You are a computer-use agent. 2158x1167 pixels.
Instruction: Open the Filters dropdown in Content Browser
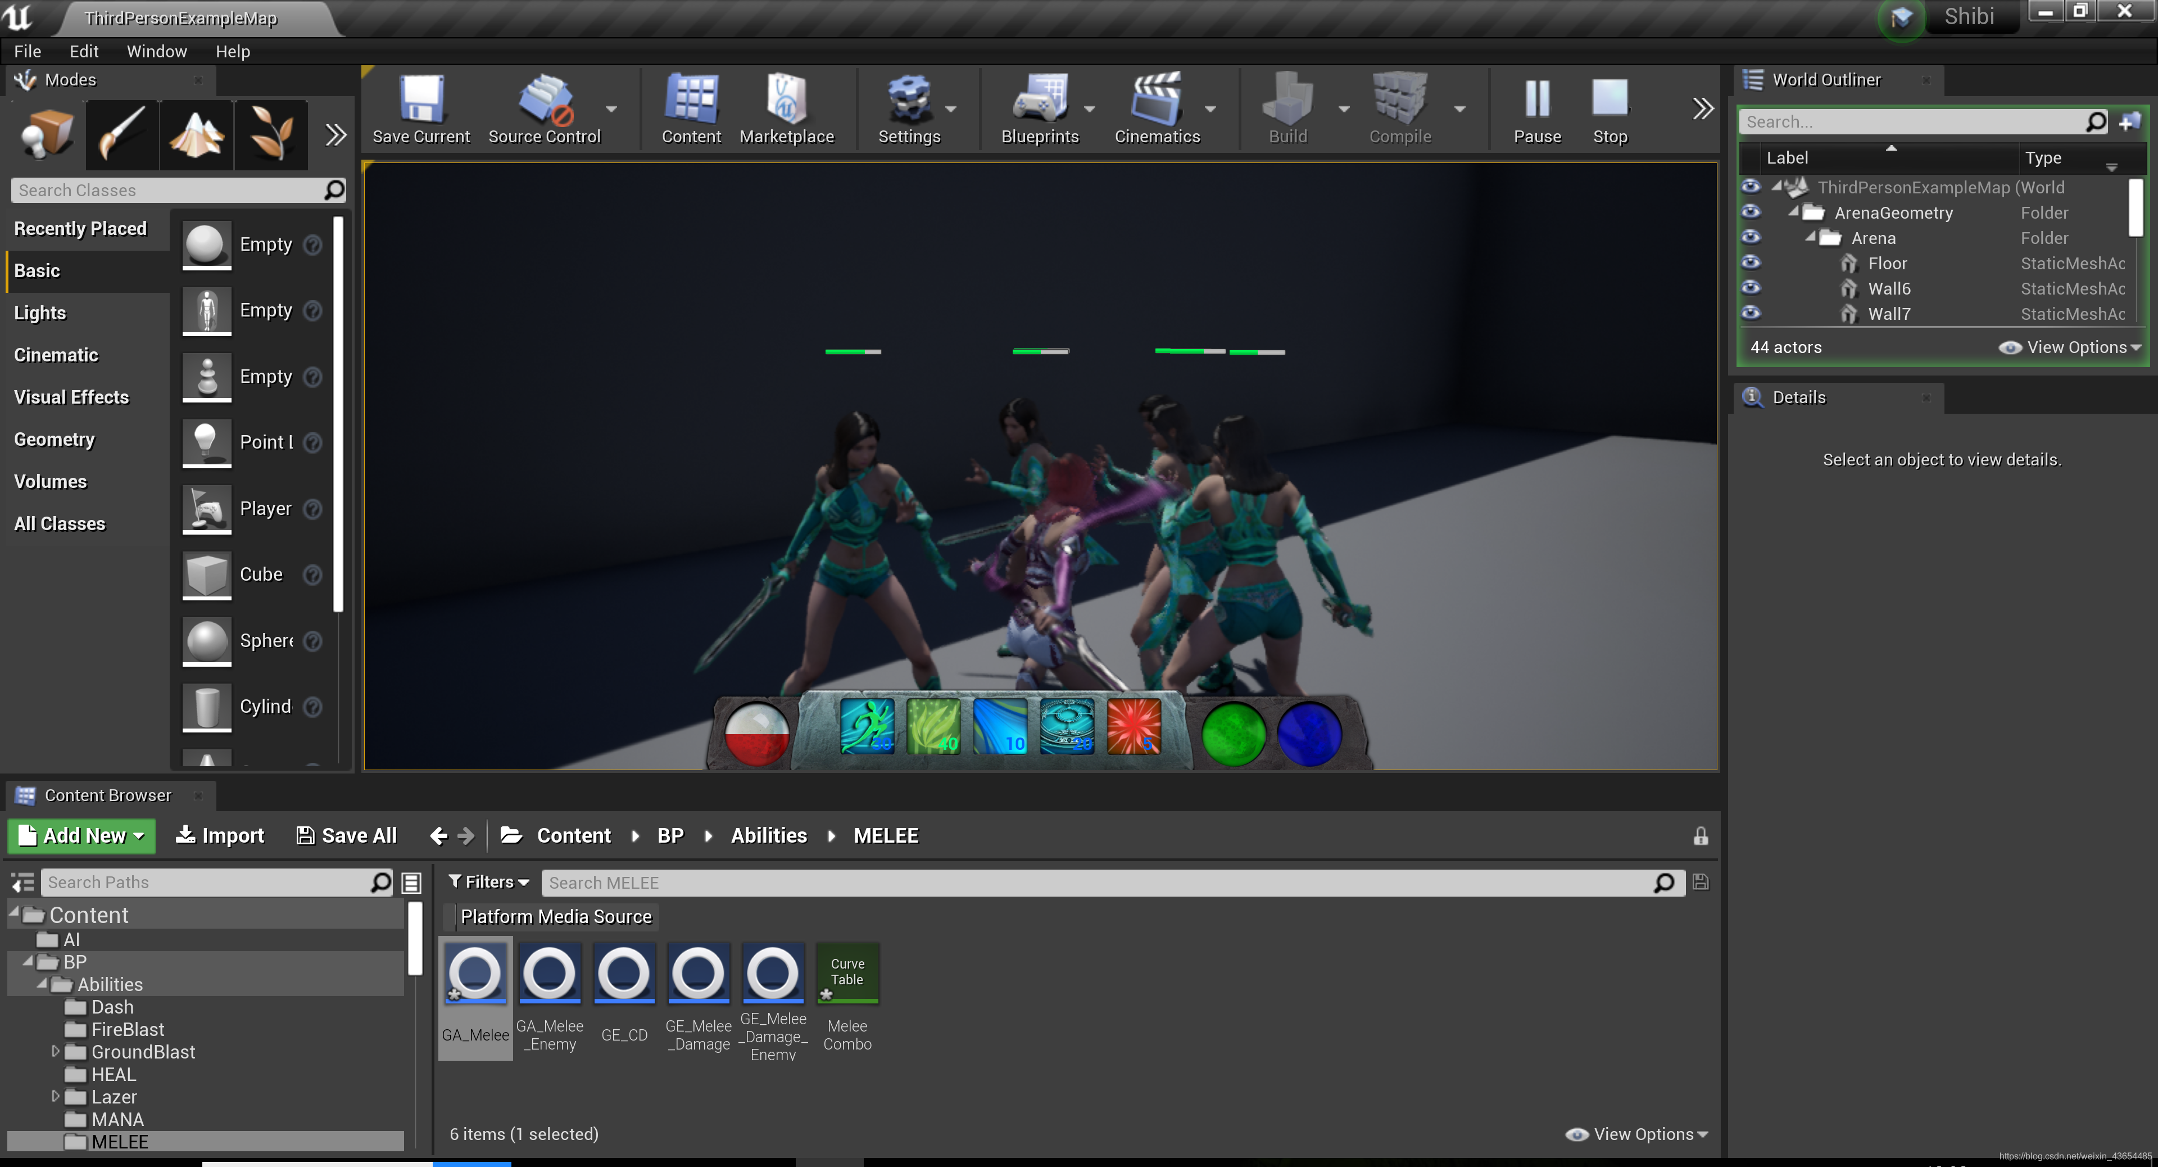(x=488, y=882)
